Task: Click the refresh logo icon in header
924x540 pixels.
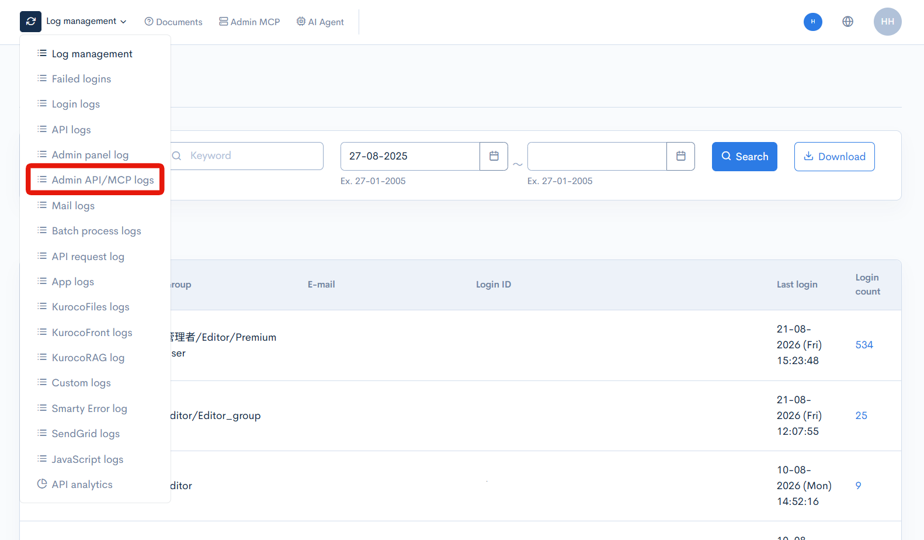Action: (x=30, y=22)
